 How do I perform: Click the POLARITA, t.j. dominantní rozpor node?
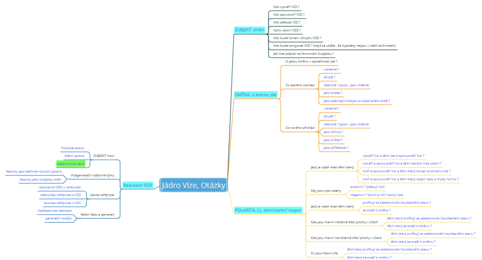click(x=268, y=210)
